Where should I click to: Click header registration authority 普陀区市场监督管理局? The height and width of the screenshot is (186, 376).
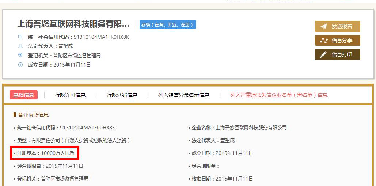point(77,56)
